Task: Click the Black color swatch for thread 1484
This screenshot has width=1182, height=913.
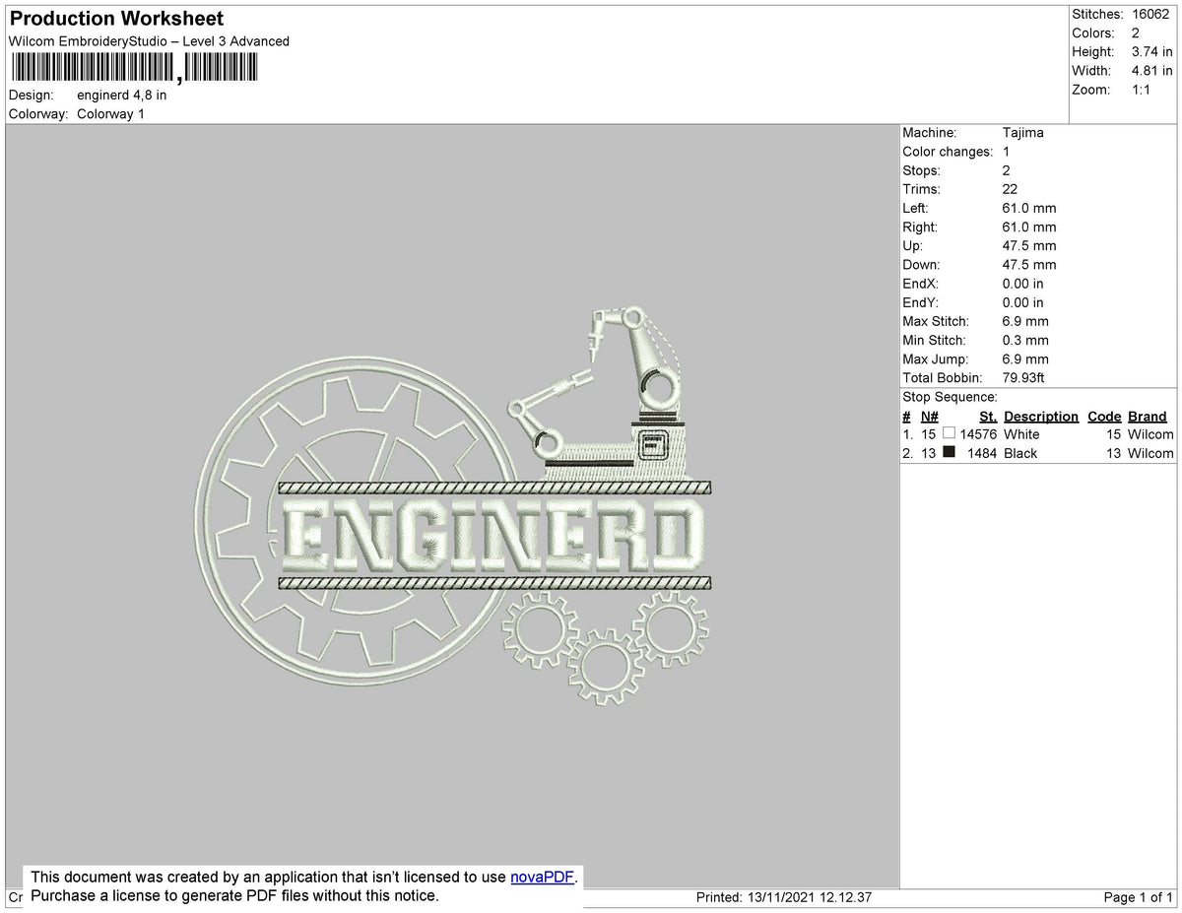Action: 950,452
